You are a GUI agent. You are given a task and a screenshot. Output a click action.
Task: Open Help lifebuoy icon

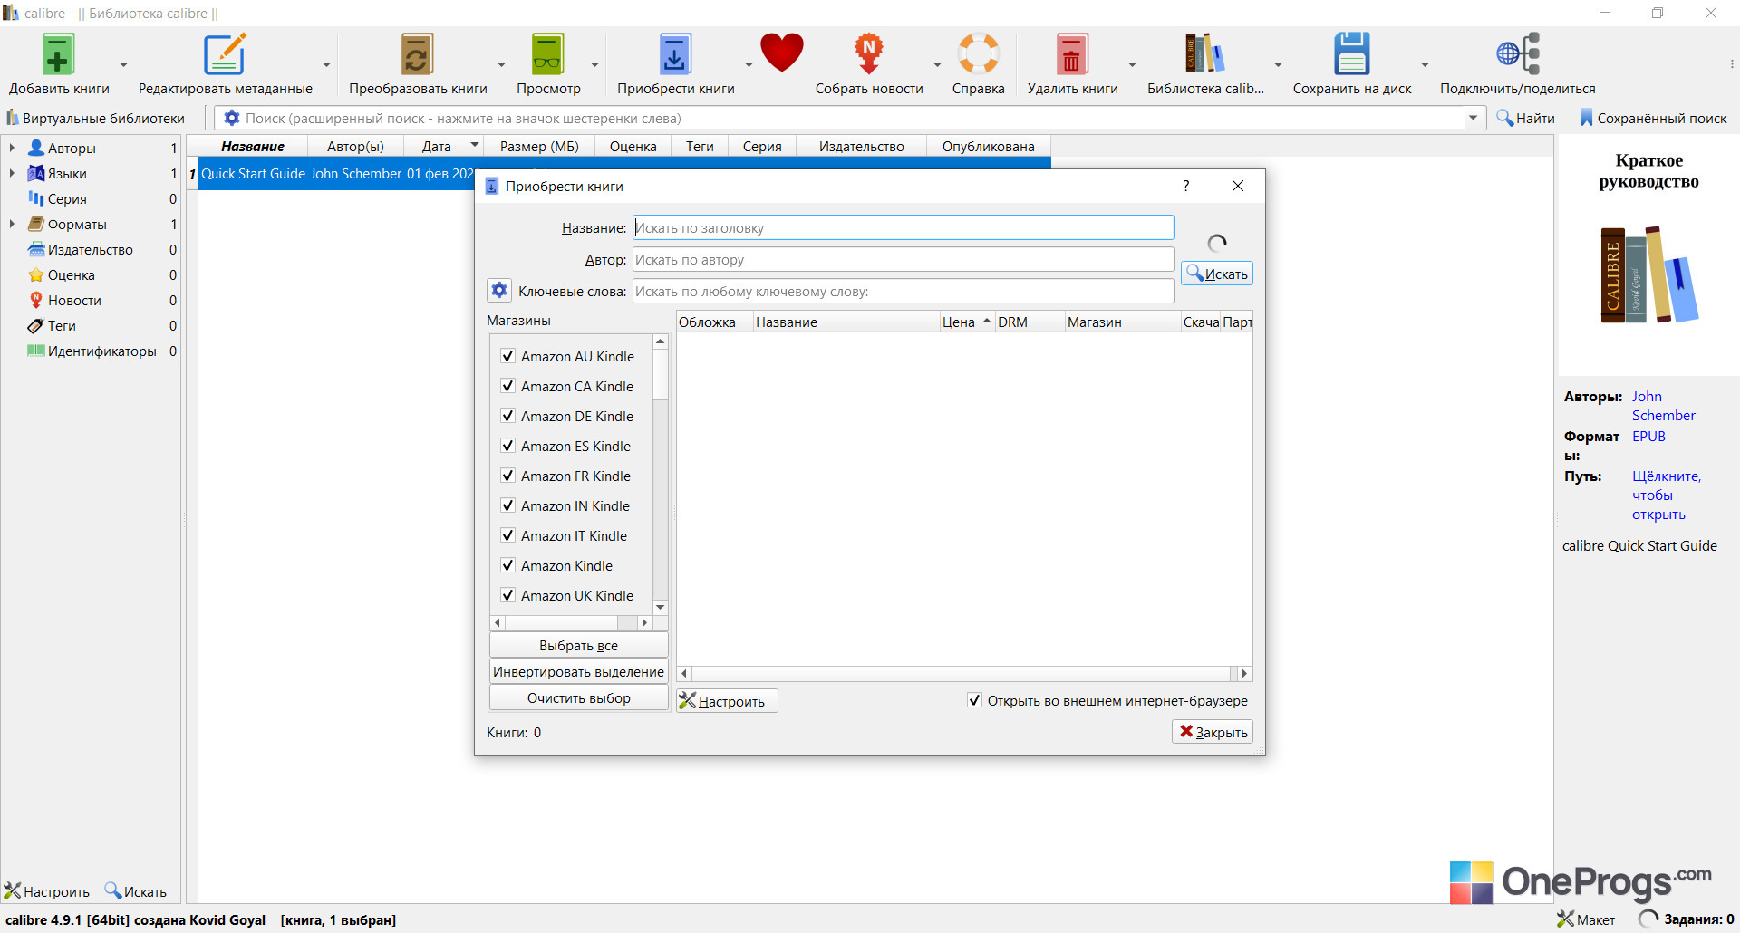pyautogui.click(x=979, y=54)
